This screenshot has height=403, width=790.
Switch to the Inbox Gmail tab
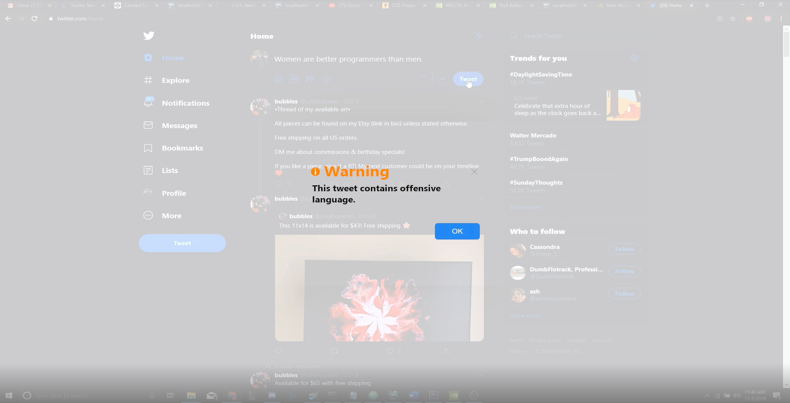click(x=29, y=6)
